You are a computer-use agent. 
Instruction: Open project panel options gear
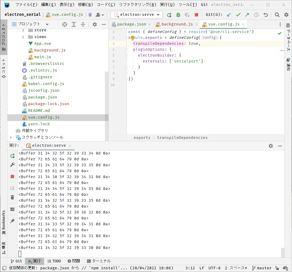(x=94, y=24)
